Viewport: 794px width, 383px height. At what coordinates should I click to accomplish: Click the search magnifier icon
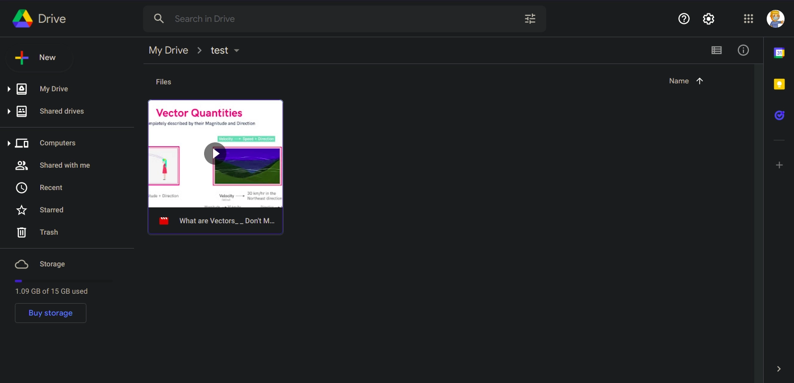pyautogui.click(x=159, y=19)
